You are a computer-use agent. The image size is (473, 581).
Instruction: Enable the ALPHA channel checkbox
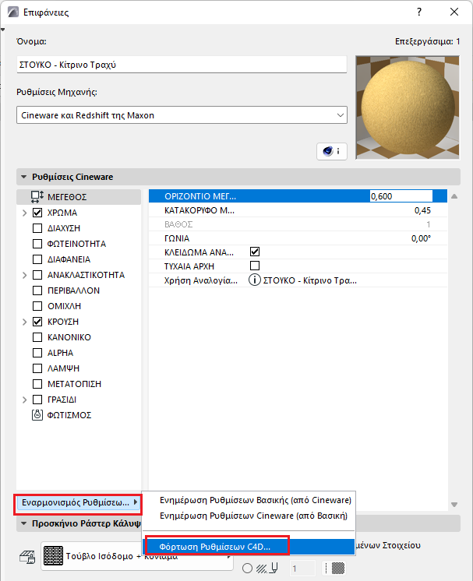[37, 353]
